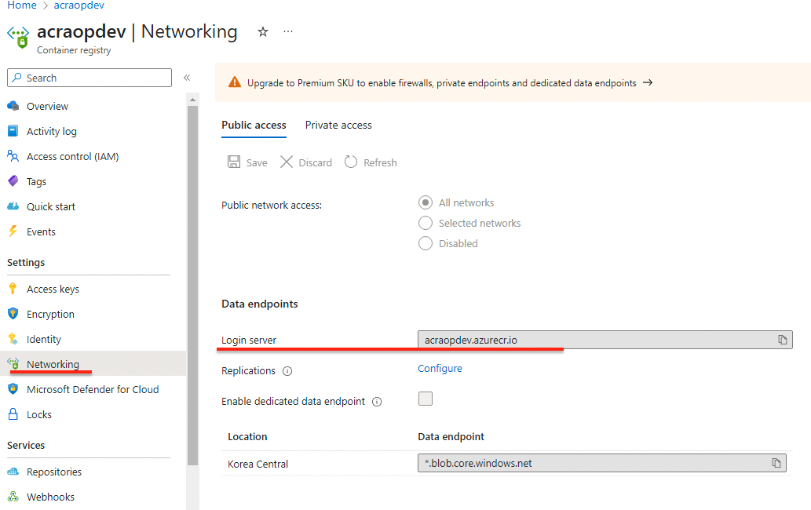Click the sidebar scroll up arrow
Screen dimensions: 811x510
click(193, 100)
